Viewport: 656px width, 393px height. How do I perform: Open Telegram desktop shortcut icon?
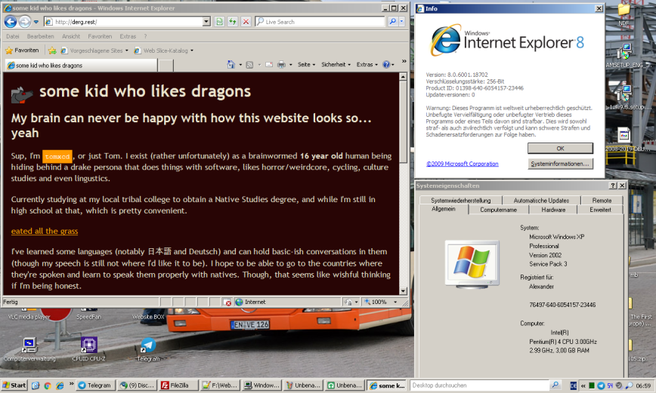coord(148,345)
